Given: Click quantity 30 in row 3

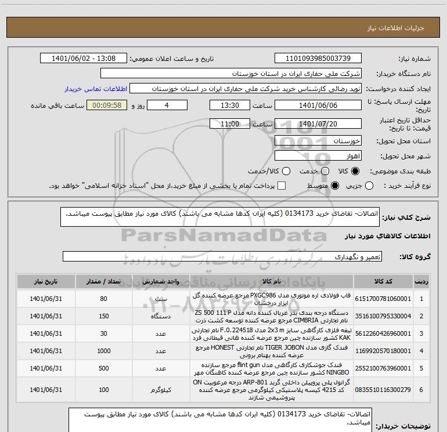Looking at the screenshot, I should click(103, 333).
